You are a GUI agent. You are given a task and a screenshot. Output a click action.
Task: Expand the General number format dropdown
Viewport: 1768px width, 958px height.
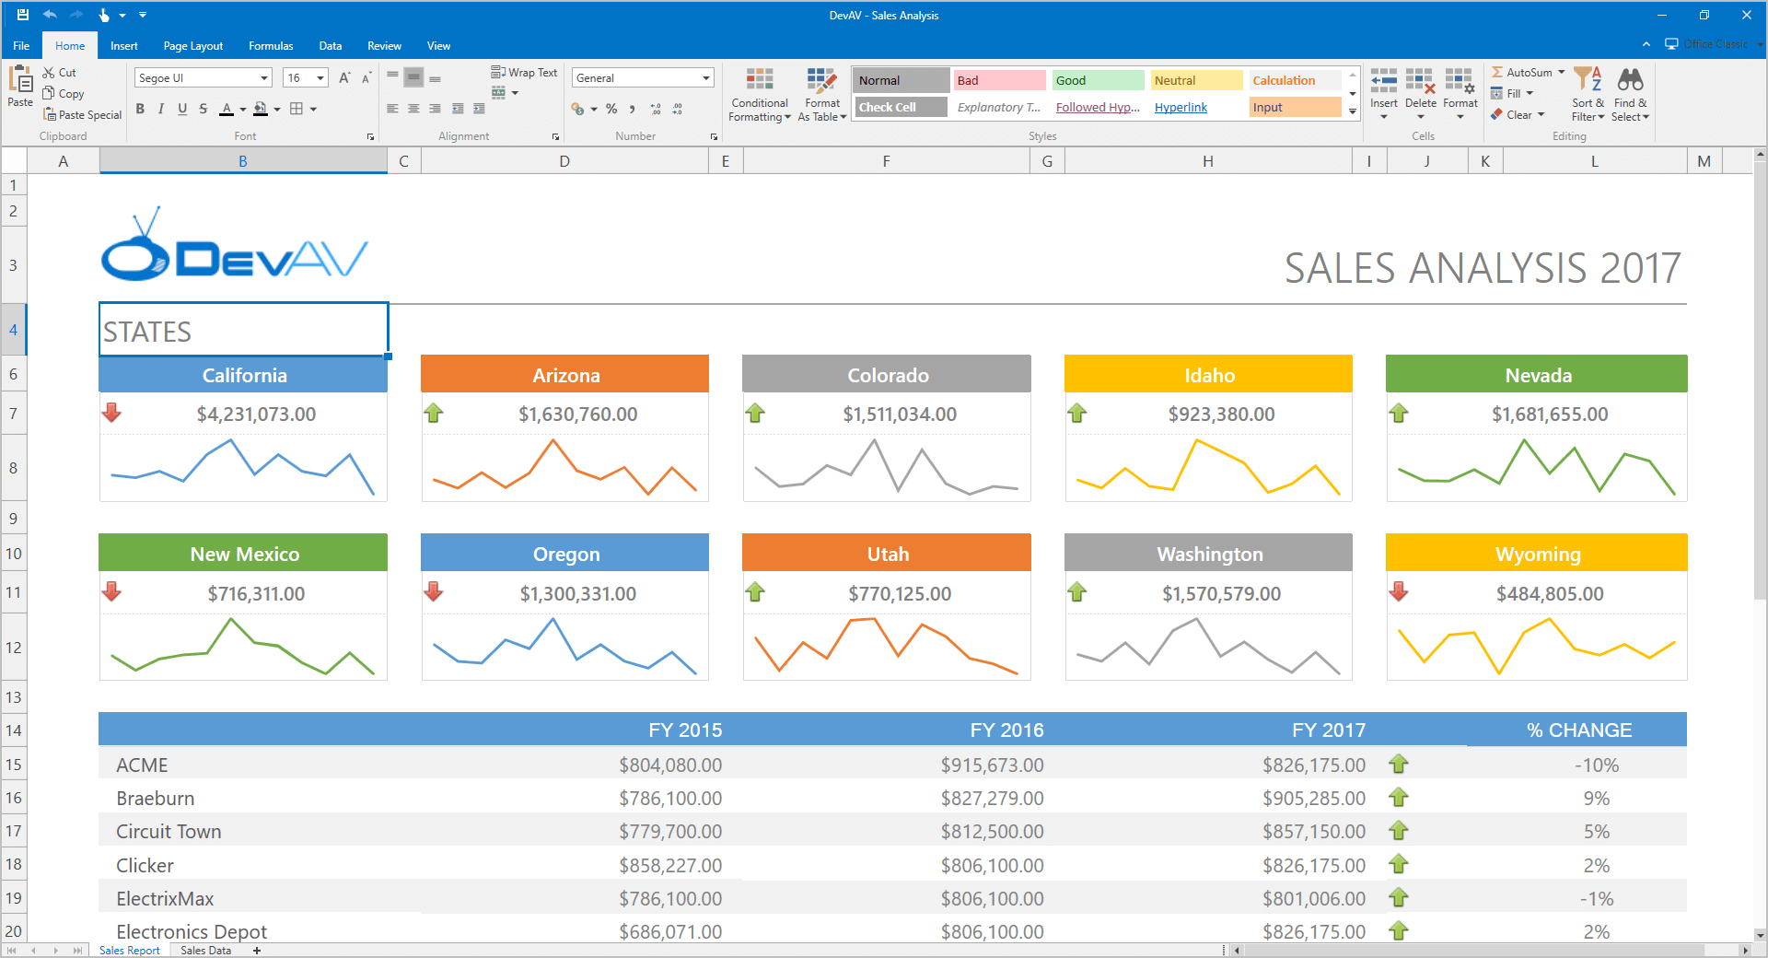click(x=706, y=78)
